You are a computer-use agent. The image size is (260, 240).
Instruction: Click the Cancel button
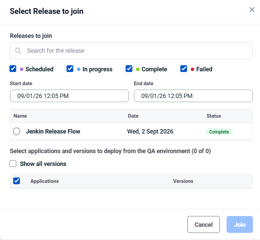coord(204,224)
